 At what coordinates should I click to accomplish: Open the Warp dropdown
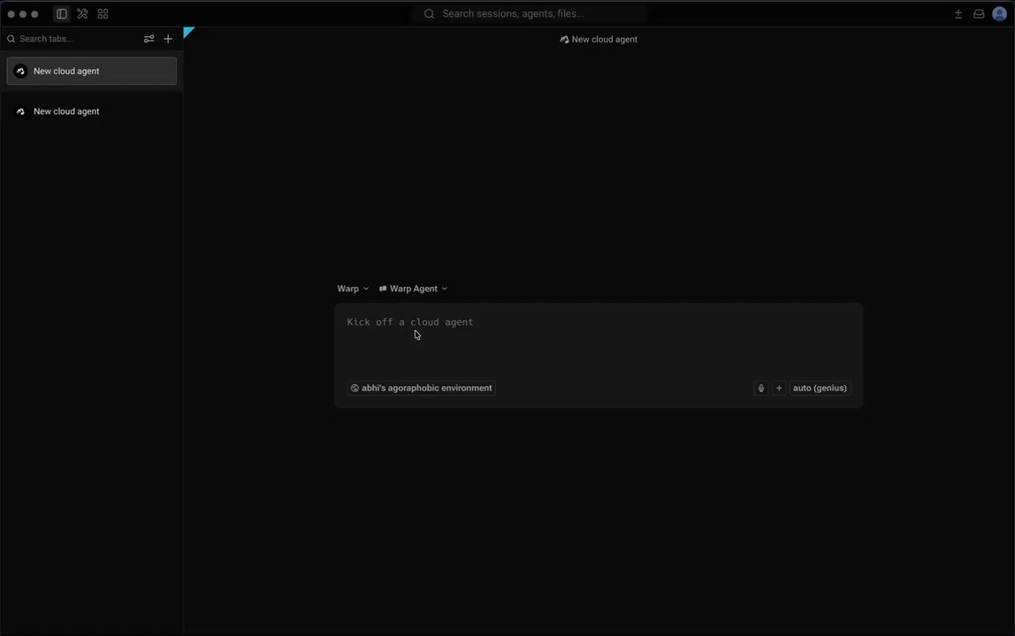[353, 289]
